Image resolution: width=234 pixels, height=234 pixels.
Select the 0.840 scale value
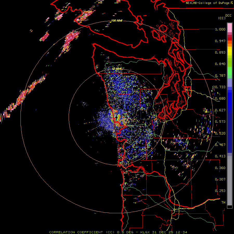tap(220, 64)
